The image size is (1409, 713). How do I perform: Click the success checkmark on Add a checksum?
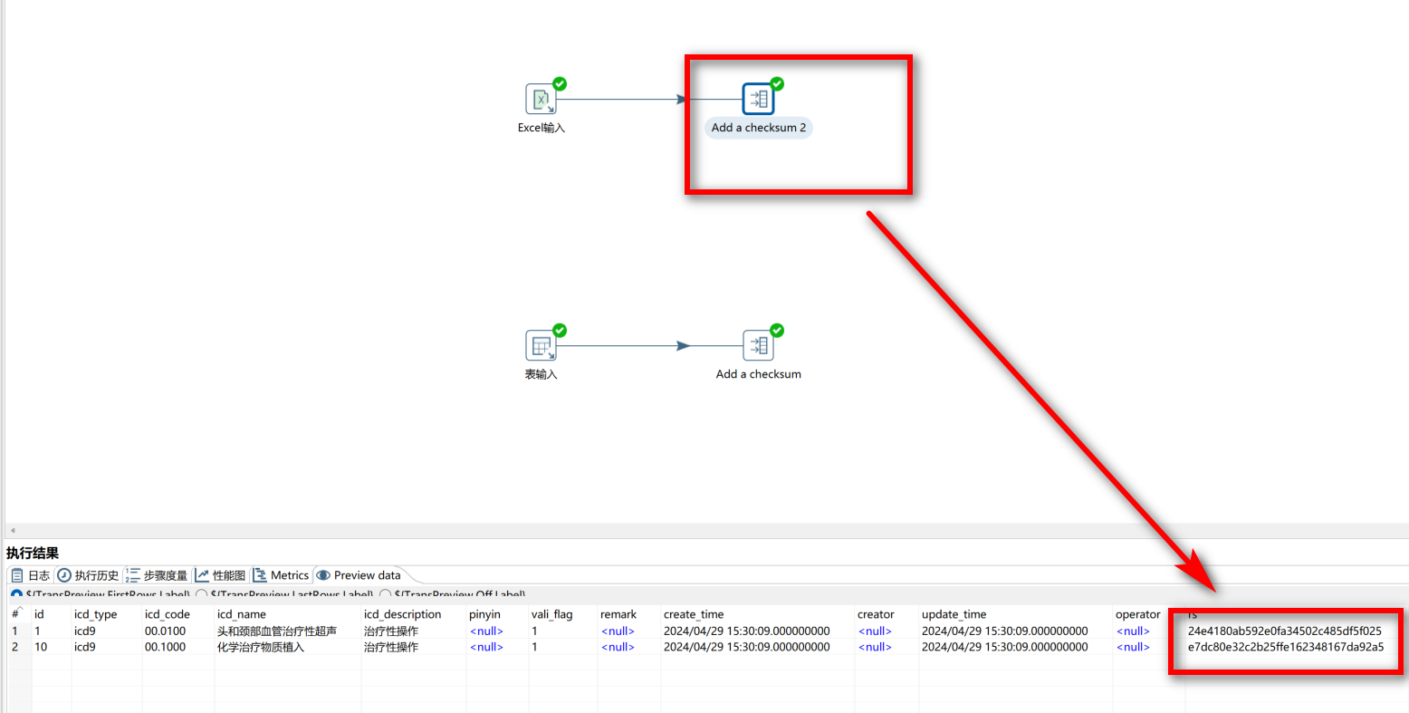[x=775, y=329]
